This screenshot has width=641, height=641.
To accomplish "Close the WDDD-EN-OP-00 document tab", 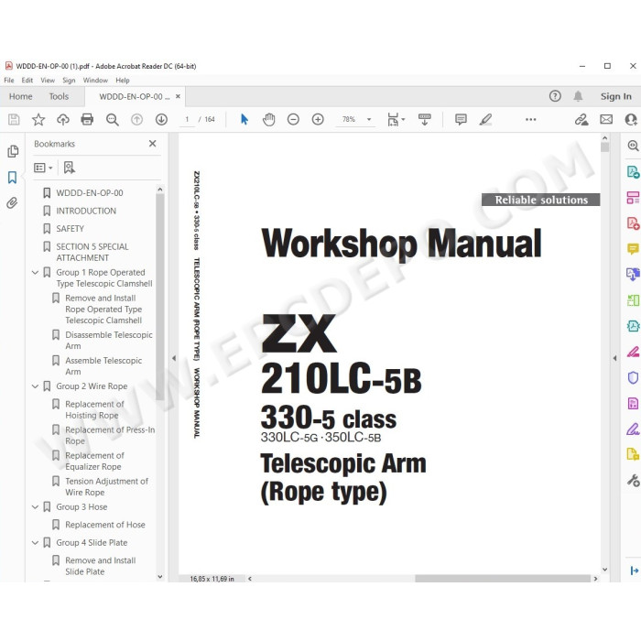I will 178,96.
